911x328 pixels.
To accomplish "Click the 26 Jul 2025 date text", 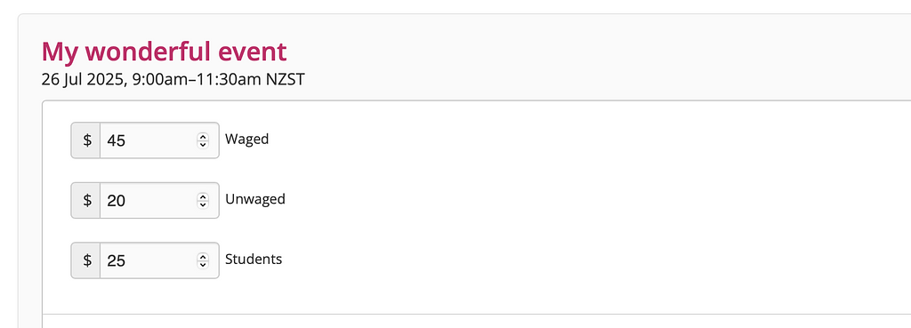I will click(83, 79).
